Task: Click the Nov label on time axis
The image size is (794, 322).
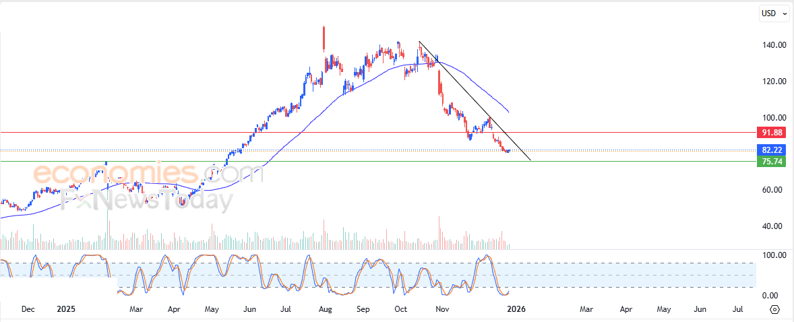Action: 442,309
